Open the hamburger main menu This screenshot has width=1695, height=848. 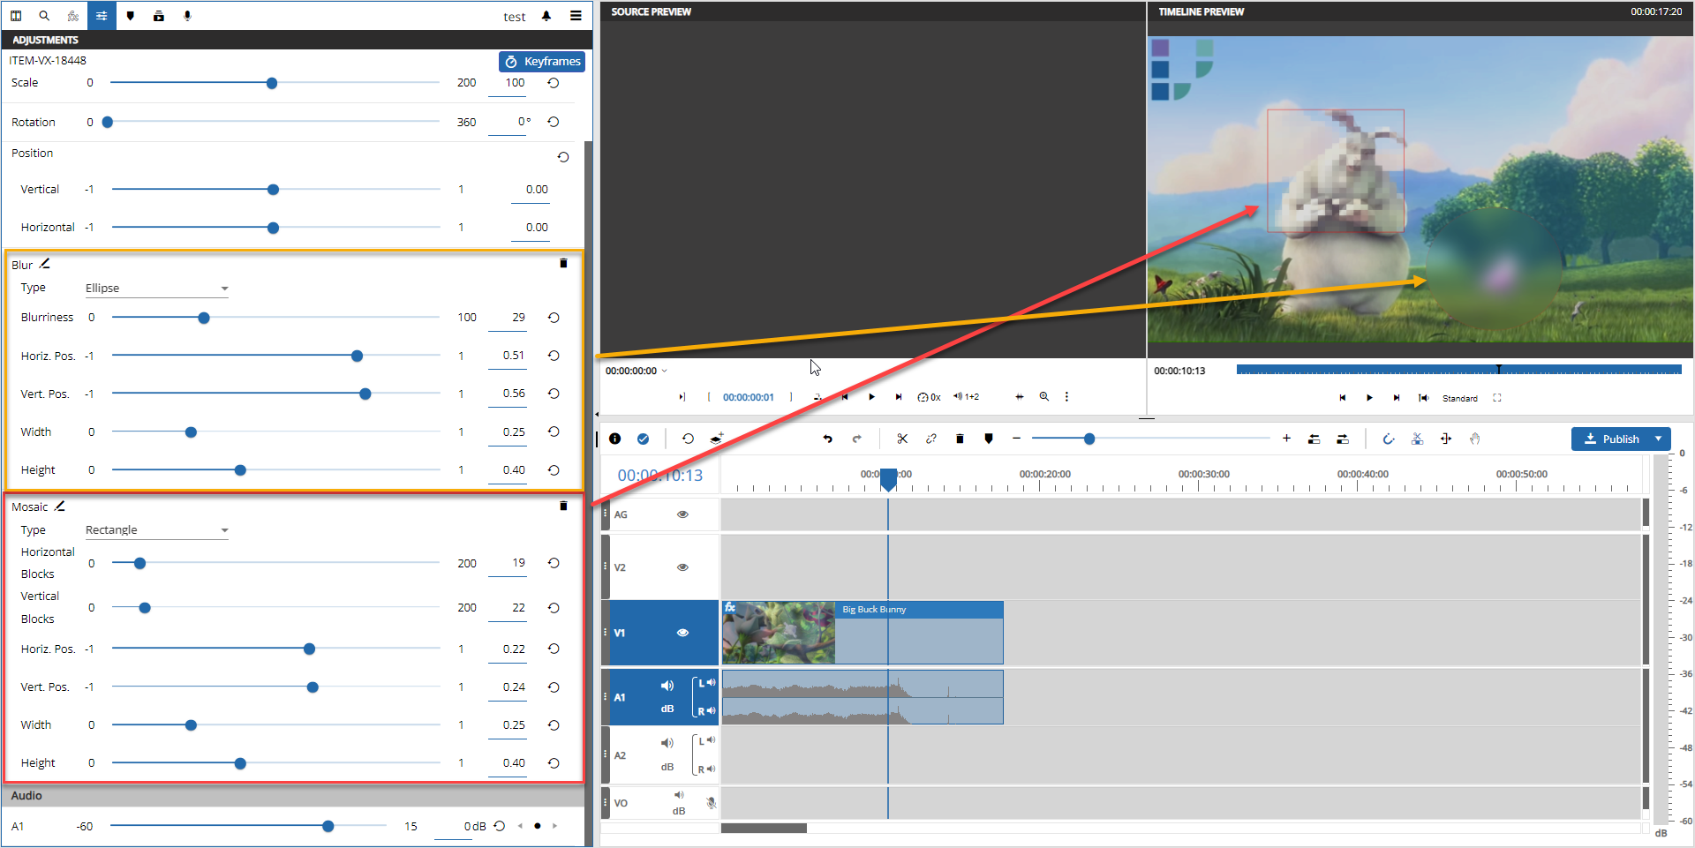(576, 16)
